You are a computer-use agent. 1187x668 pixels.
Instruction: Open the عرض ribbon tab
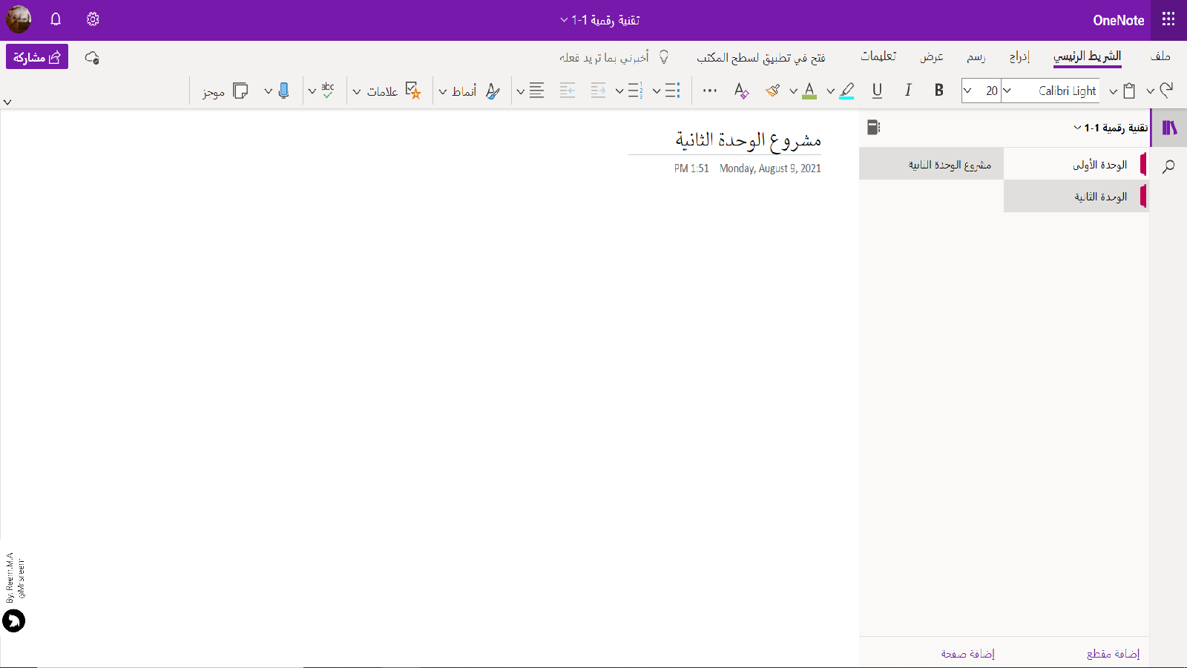(x=932, y=57)
